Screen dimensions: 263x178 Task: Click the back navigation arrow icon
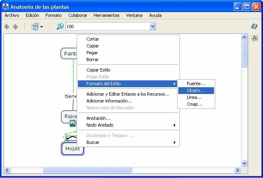[6, 27]
